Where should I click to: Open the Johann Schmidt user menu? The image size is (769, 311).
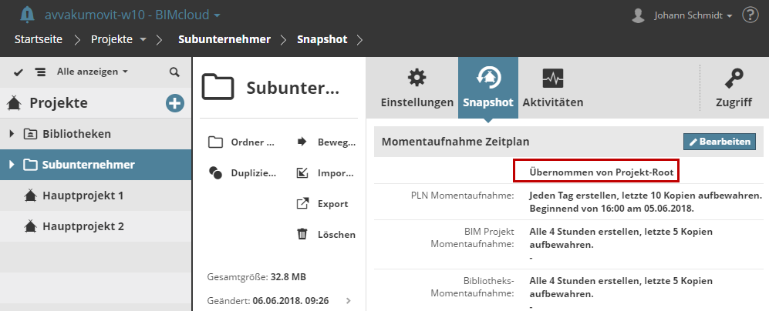tap(690, 15)
